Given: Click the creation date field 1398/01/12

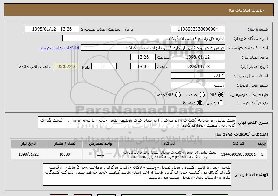Looking at the screenshot, I should [198, 57].
